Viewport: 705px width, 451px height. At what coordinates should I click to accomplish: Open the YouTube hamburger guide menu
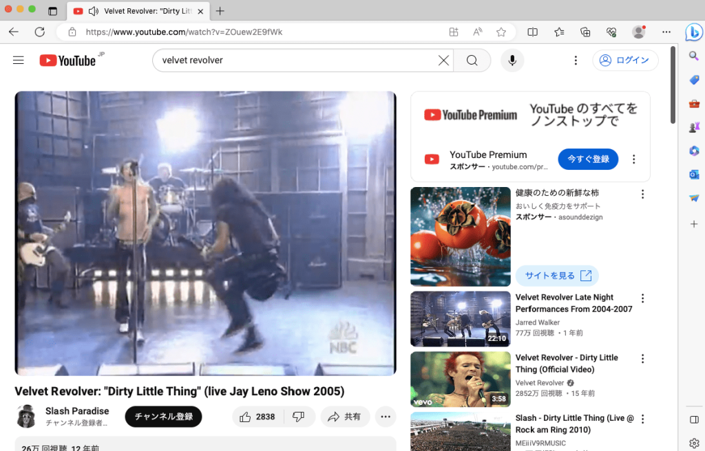[x=19, y=60]
